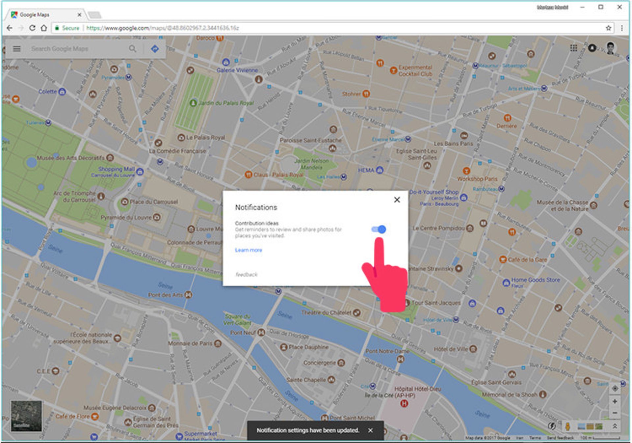This screenshot has height=443, width=632.
Task: Select Le Palais Royal map marker
Action: 181,137
